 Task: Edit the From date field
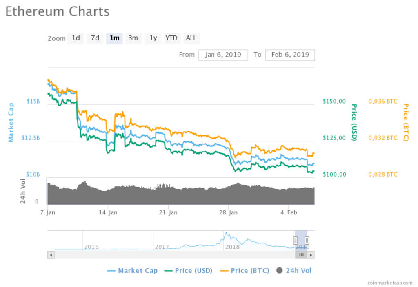tap(223, 55)
